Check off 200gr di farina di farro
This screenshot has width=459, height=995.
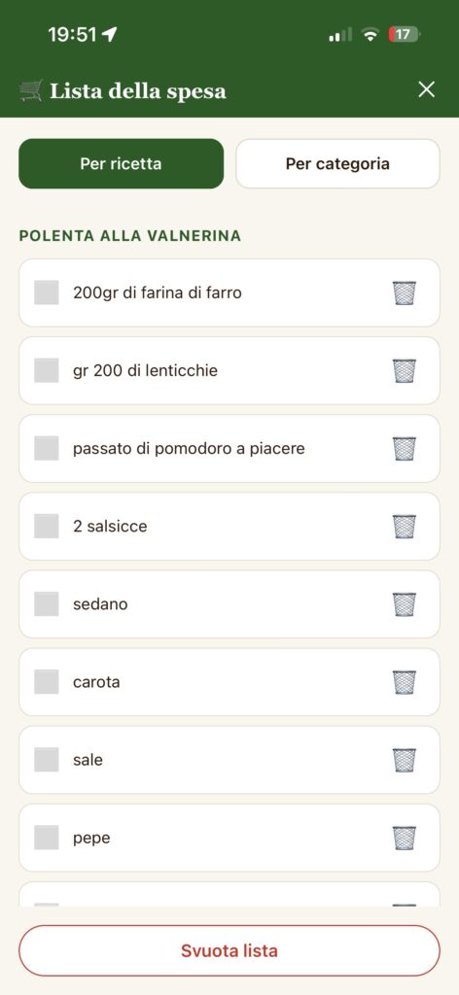(x=47, y=292)
